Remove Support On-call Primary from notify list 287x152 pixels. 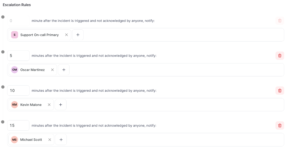tap(66, 35)
